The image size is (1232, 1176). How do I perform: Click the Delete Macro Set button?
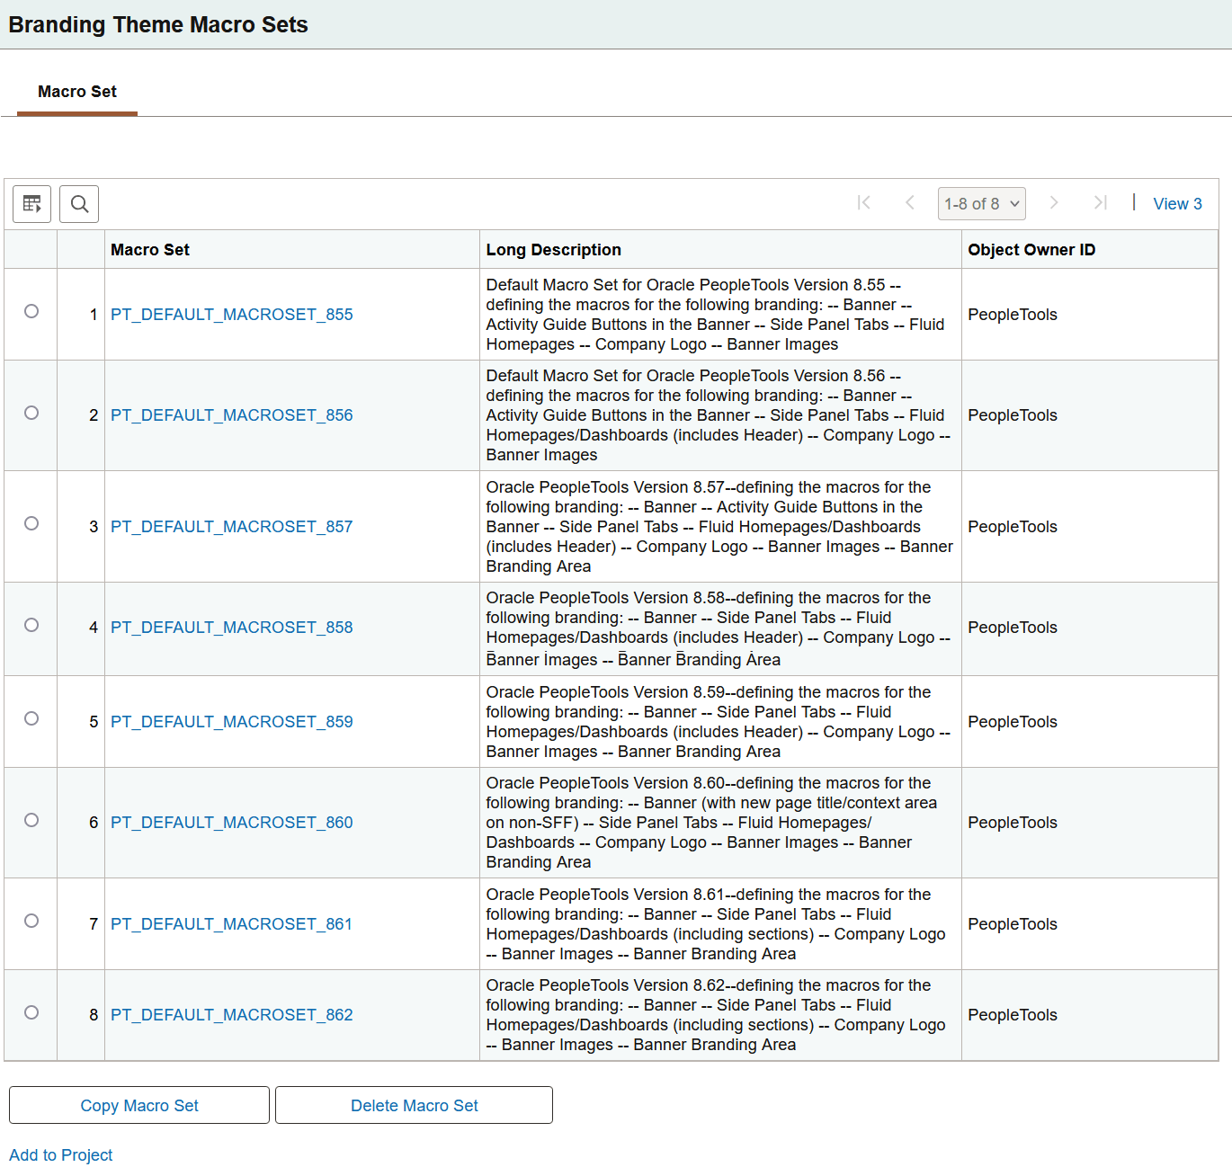tap(414, 1105)
